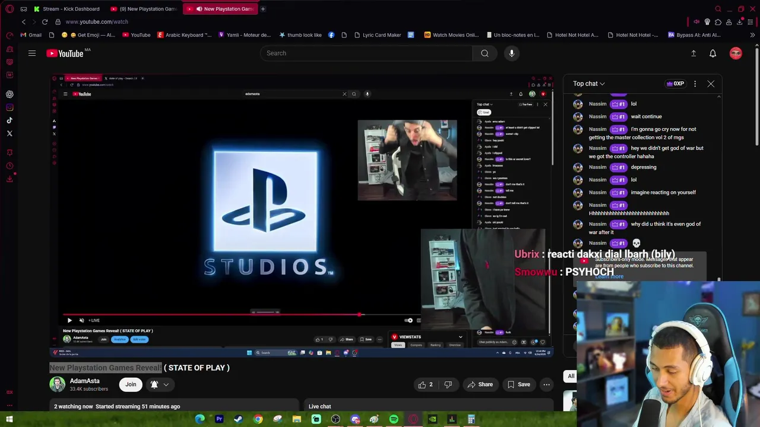This screenshot has height=427, width=760.
Task: Open the Lyric Card Maker bookmark
Action: [378, 35]
